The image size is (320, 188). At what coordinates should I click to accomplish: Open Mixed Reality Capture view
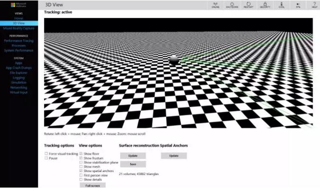click(19, 28)
